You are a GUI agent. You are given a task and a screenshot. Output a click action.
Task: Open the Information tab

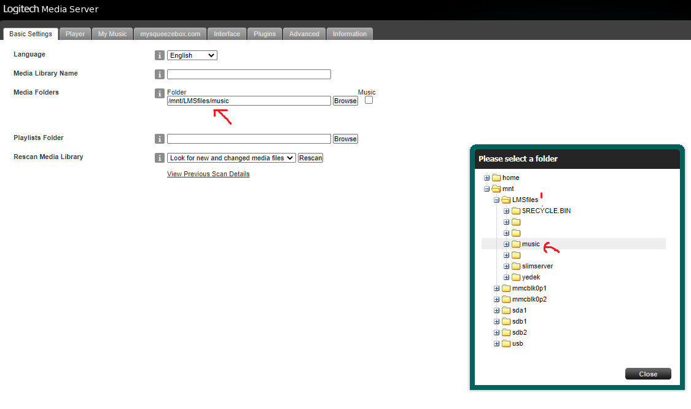coord(349,34)
